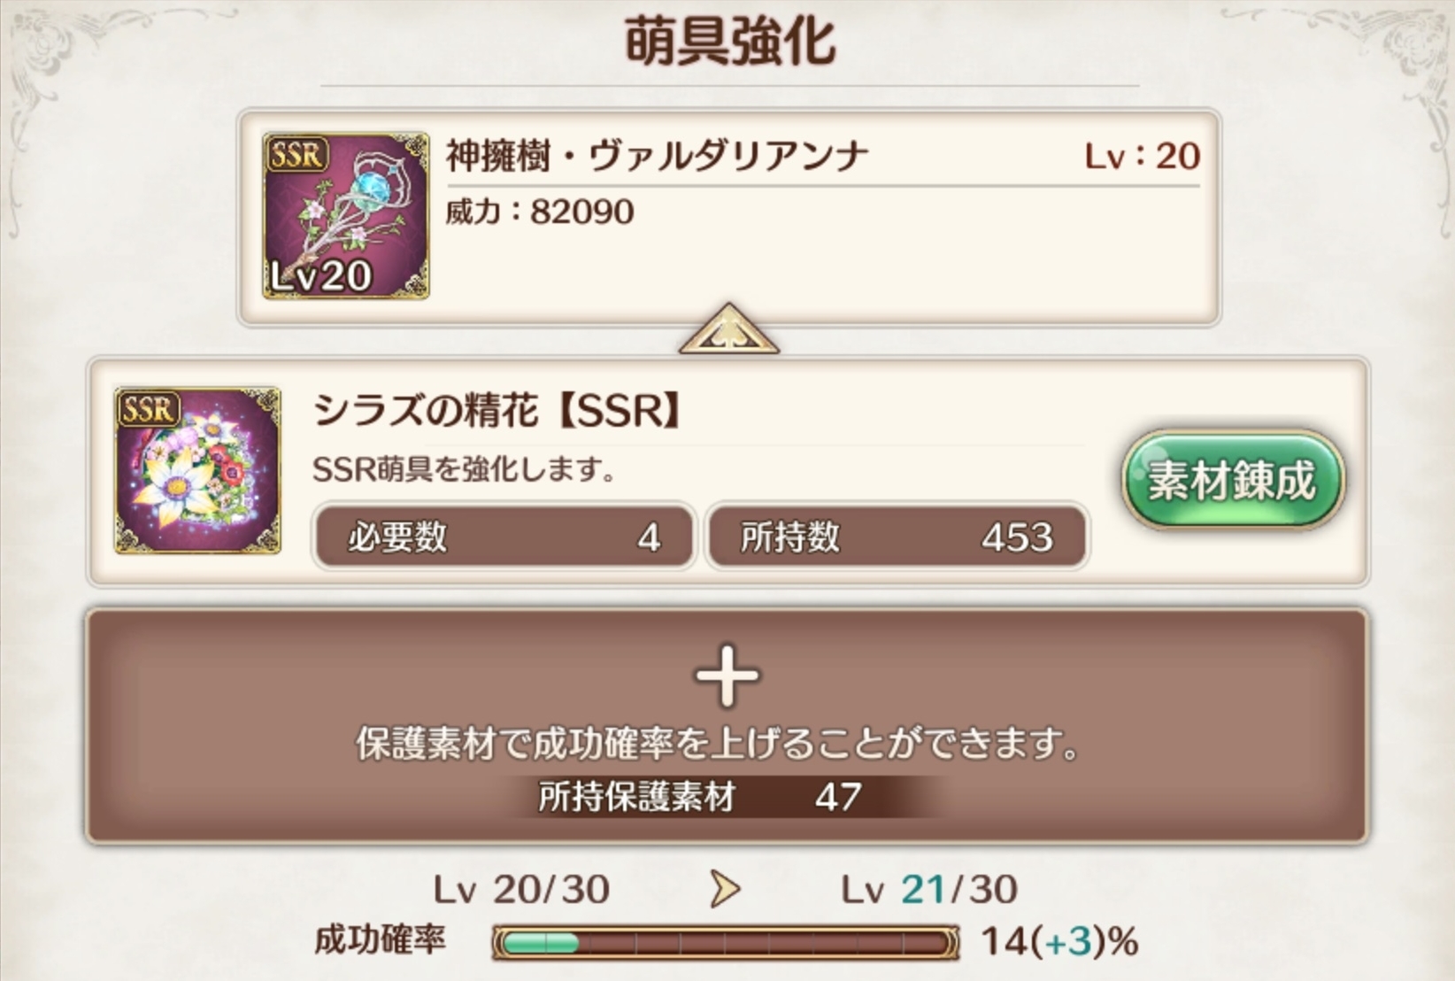Click the 威力: 82090 stat text
1455x981 pixels.
[540, 212]
